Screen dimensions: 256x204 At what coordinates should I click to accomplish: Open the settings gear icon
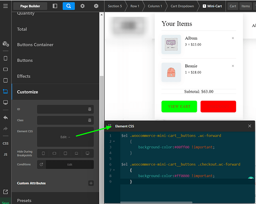(82, 6)
